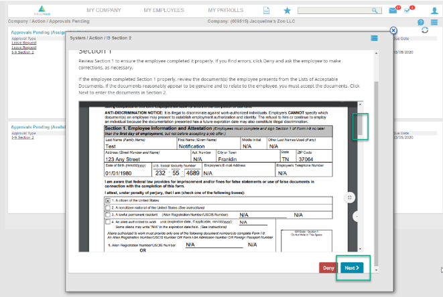
Task: Click the PDF scrollbar up arrow
Action: click(360, 104)
